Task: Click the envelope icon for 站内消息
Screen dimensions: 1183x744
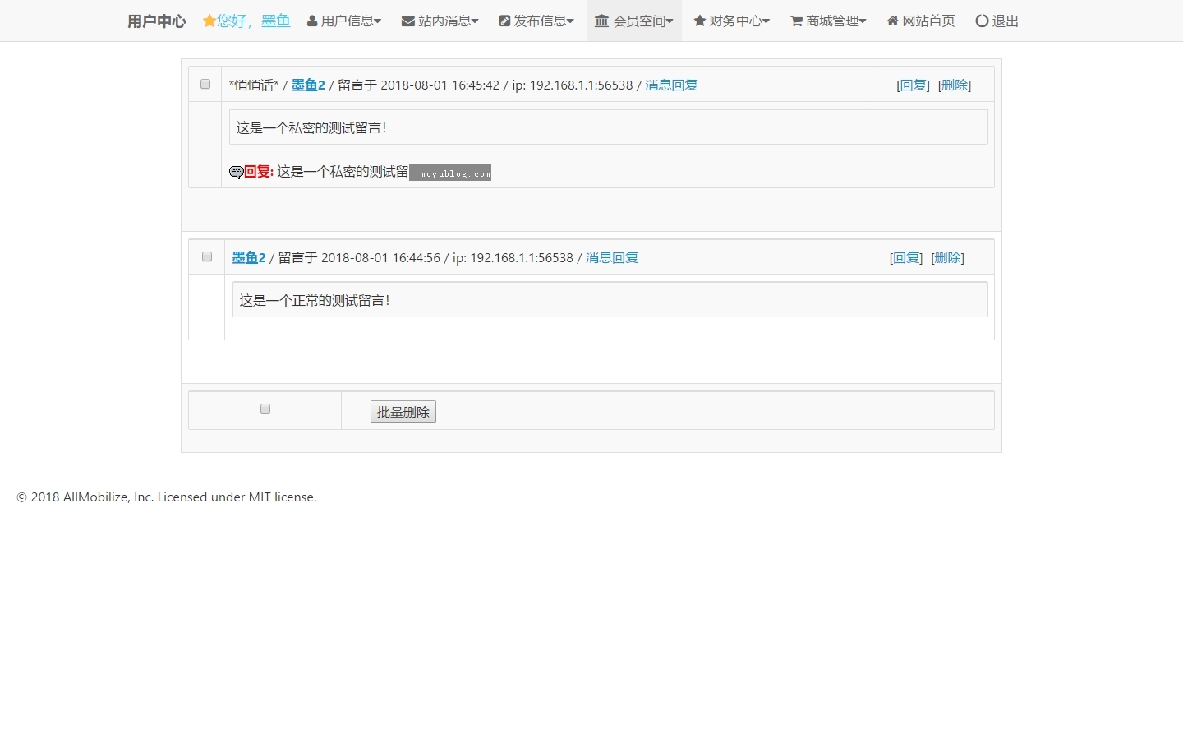Action: click(407, 21)
